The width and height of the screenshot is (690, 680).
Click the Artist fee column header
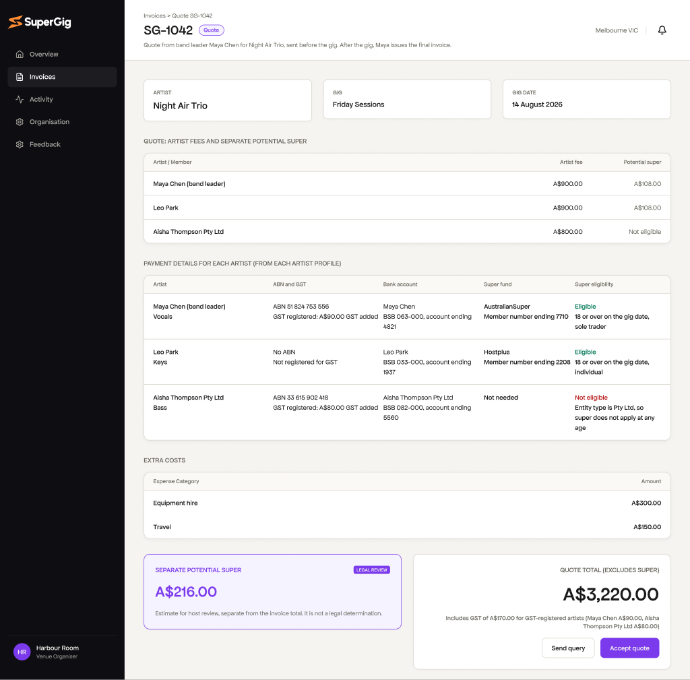coord(571,162)
